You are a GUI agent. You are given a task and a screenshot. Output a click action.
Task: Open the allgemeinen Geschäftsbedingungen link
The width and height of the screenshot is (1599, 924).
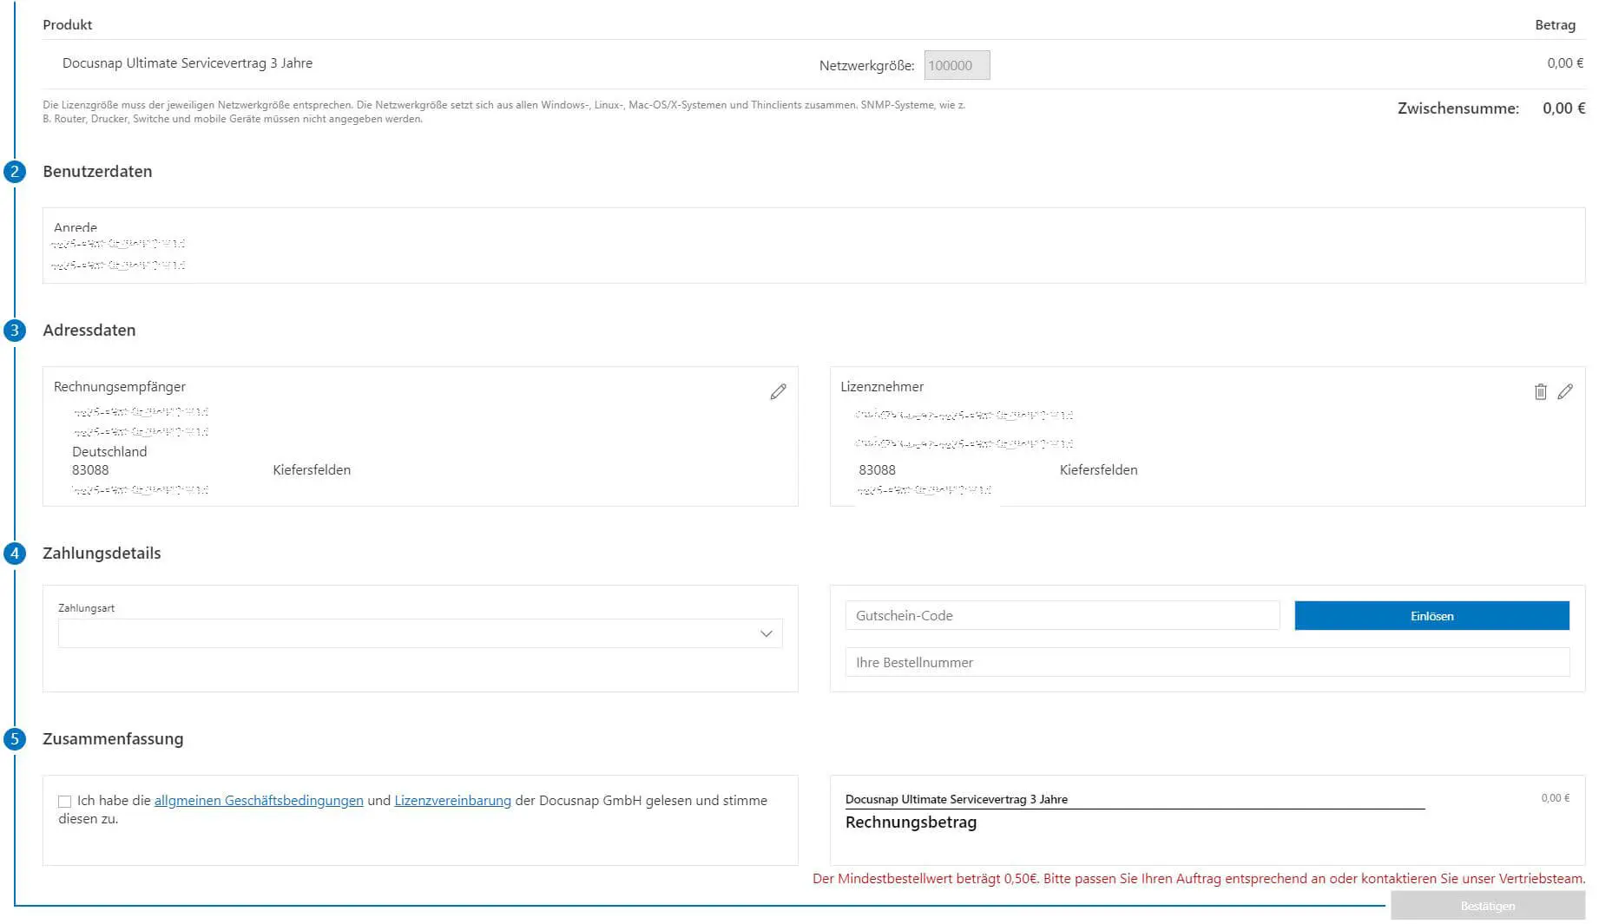point(259,801)
